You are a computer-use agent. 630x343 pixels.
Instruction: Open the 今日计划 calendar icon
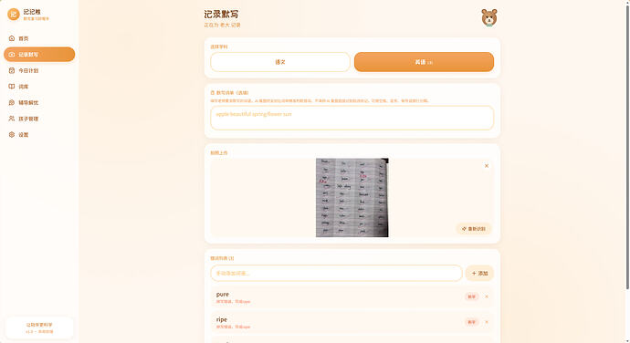click(12, 70)
